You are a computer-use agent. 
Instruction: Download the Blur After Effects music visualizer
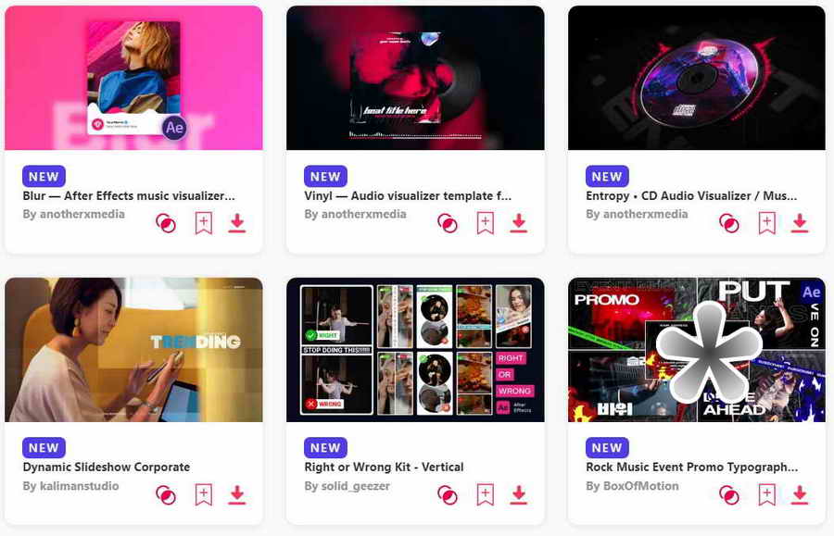click(237, 223)
